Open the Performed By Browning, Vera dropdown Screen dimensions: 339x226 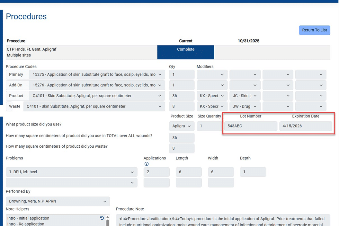click(x=58, y=201)
